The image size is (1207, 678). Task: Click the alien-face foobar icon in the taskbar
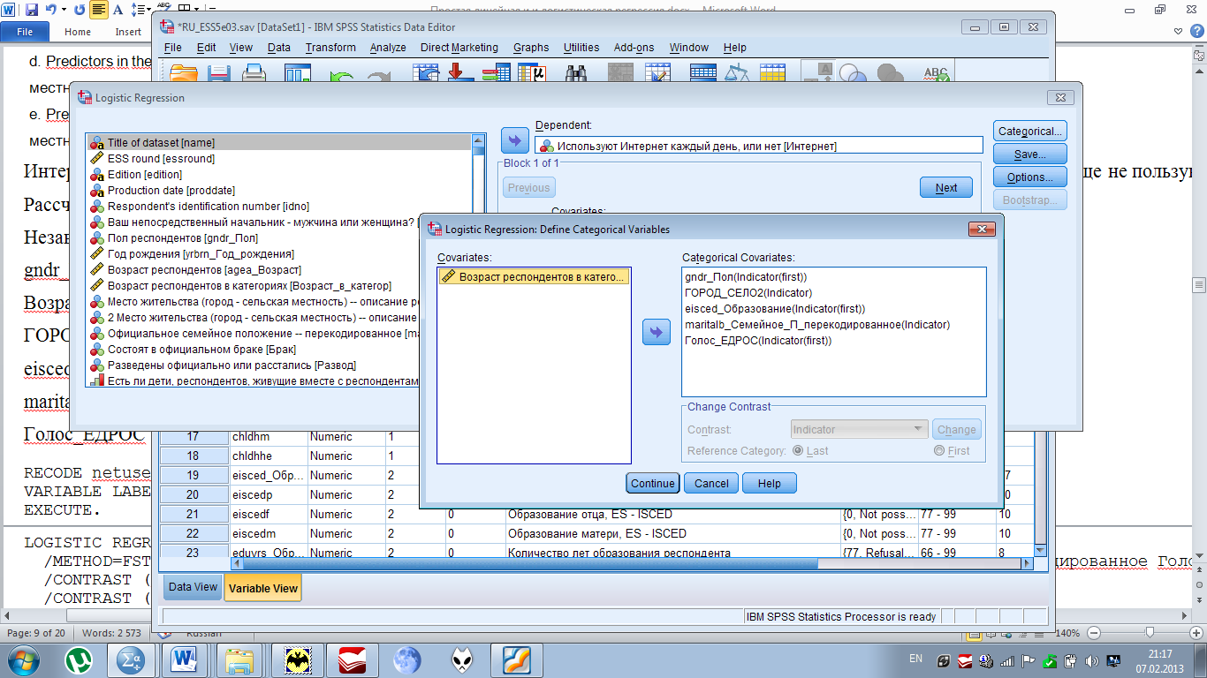[x=462, y=659]
